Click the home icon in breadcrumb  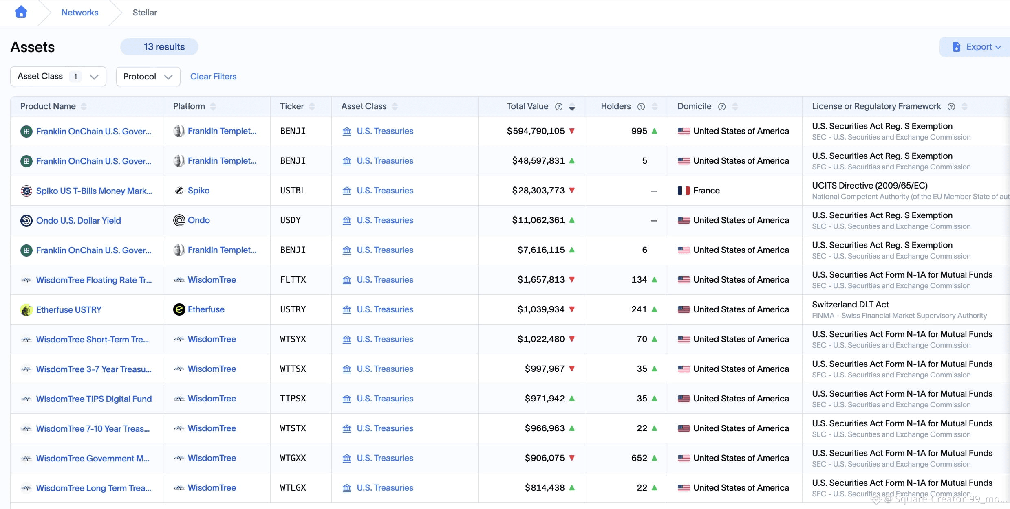(x=21, y=12)
